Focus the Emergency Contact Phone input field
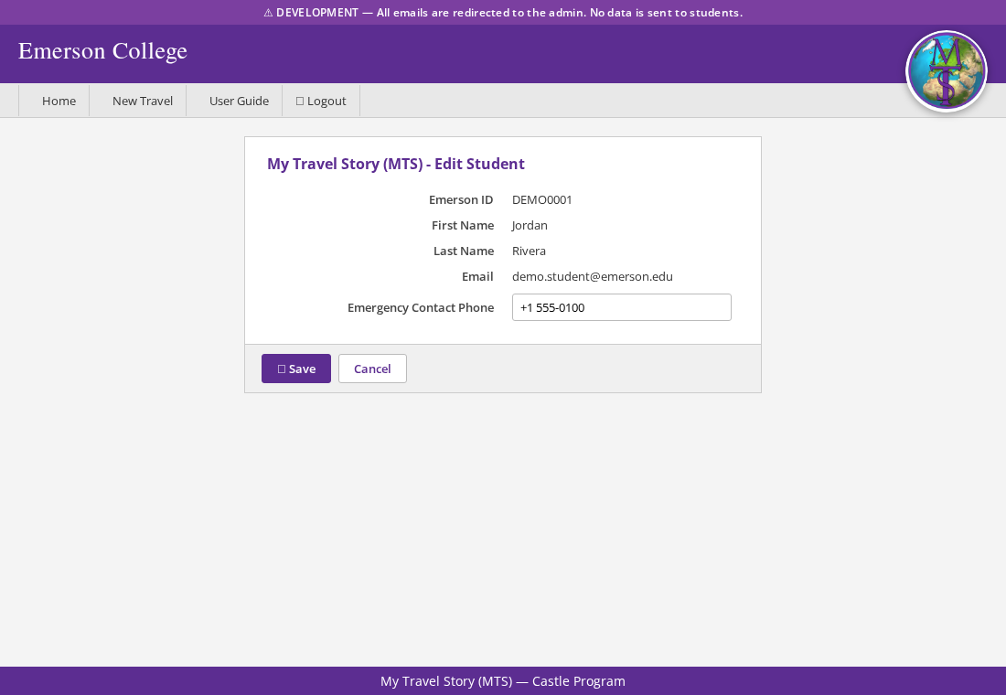 pyautogui.click(x=621, y=307)
